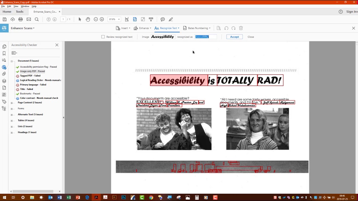358x201 pixels.
Task: Open Attachments paperclip panel
Action: (x=4, y=74)
